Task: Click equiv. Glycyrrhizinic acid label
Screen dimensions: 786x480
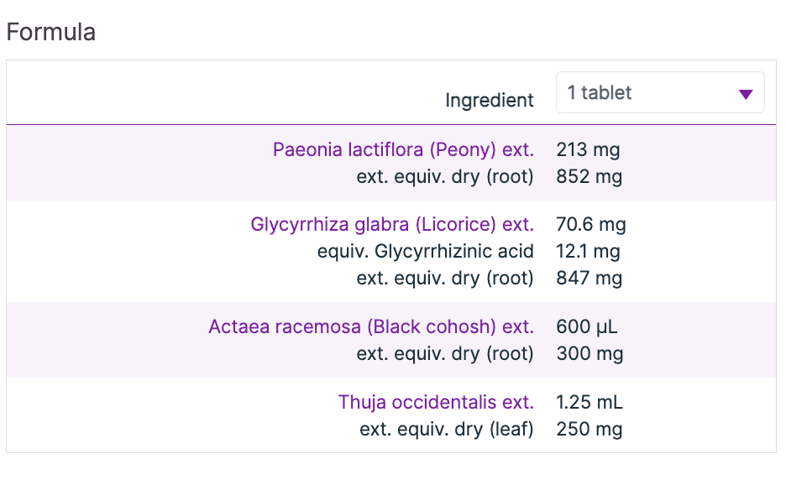Action: (426, 251)
